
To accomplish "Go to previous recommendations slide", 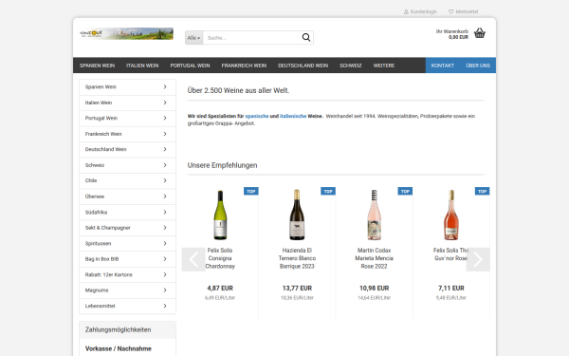I will (193, 259).
